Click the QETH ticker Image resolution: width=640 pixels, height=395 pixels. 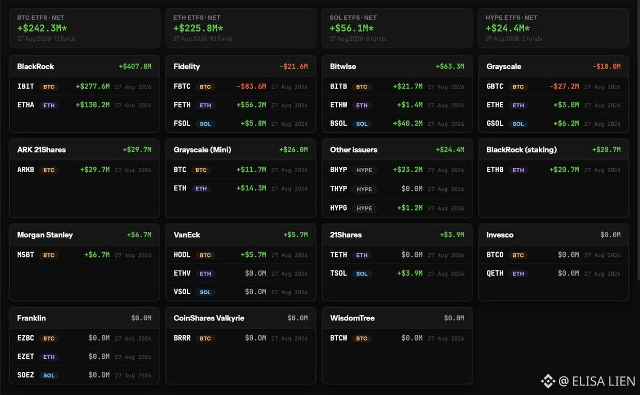coord(495,273)
